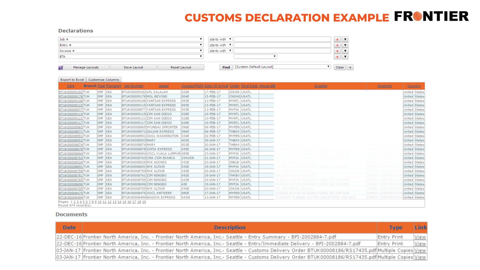
Task: Click down arrow button beside Entry # row
Action: (x=345, y=45)
